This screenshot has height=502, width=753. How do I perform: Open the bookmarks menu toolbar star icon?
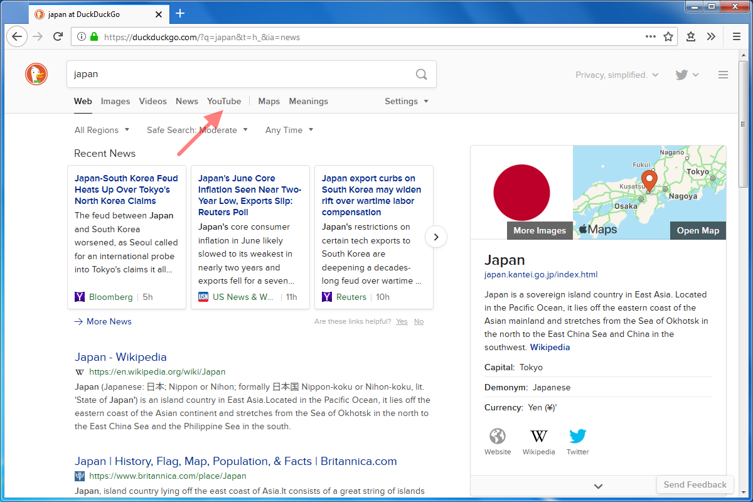click(x=691, y=36)
